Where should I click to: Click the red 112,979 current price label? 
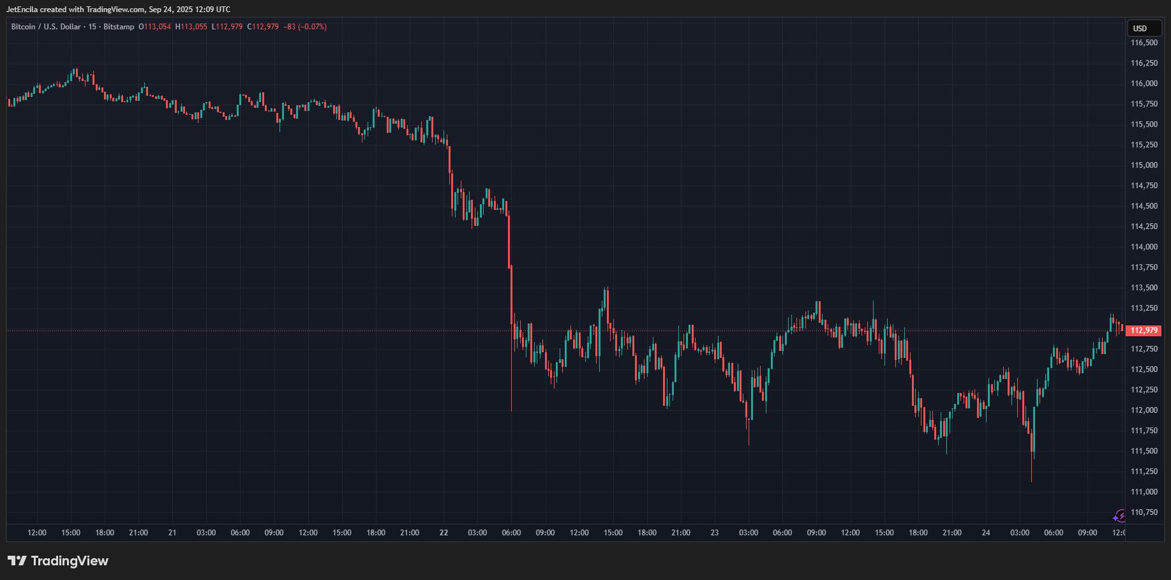coord(1144,331)
